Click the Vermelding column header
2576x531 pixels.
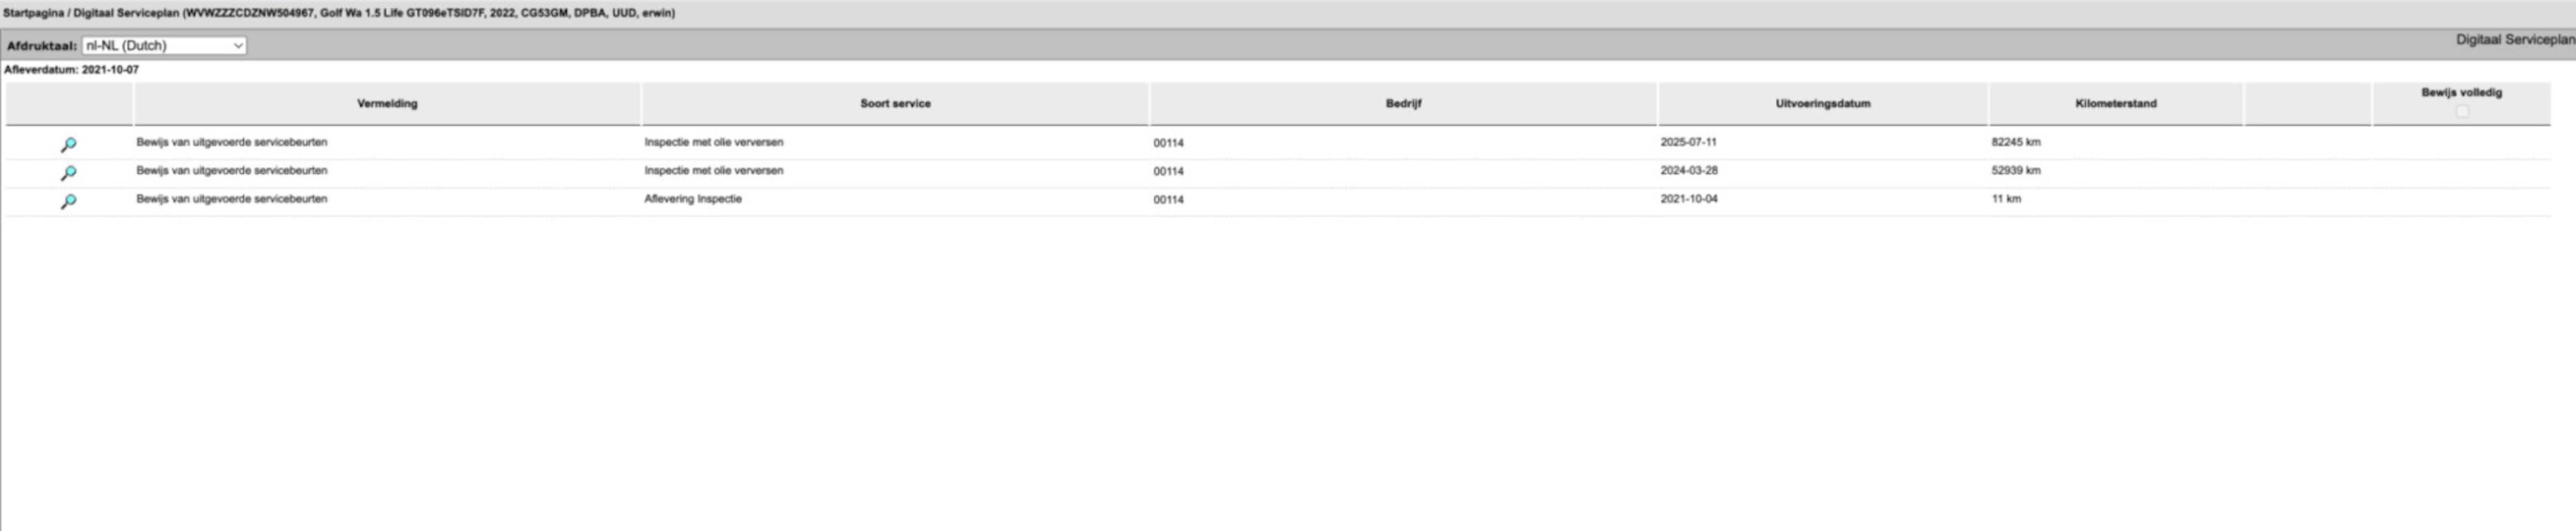click(x=387, y=104)
